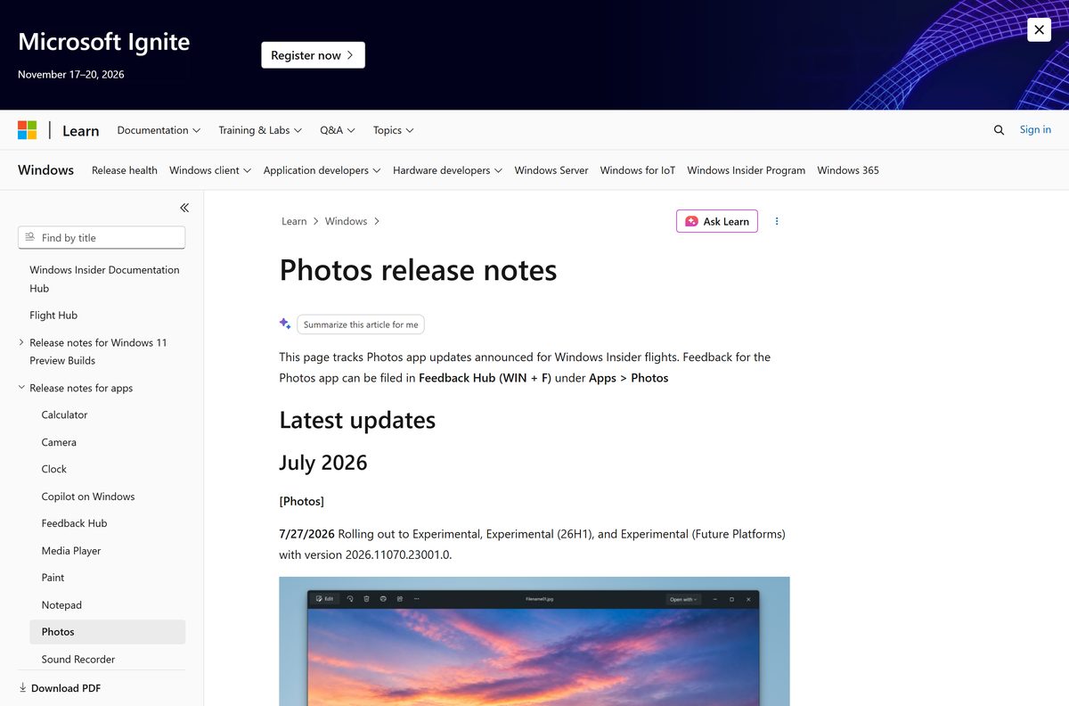Screen dimensions: 1069x706
Task: Click the Photos release notes heading
Action: [419, 270]
